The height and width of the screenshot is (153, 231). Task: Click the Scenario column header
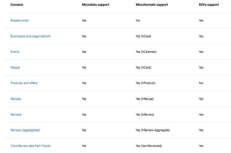(x=17, y=5)
